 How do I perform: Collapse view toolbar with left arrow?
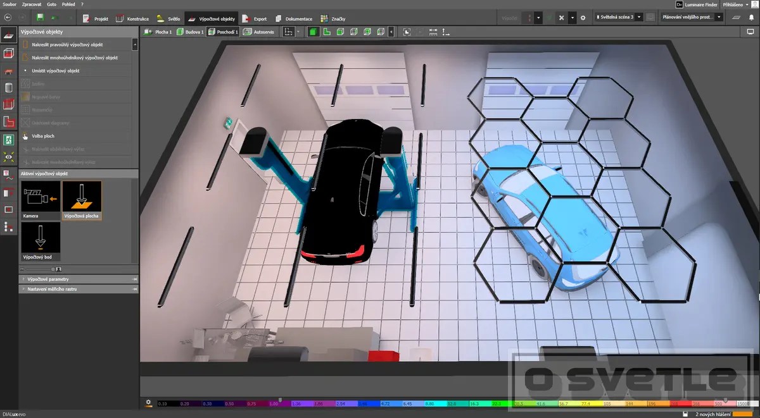[391, 32]
